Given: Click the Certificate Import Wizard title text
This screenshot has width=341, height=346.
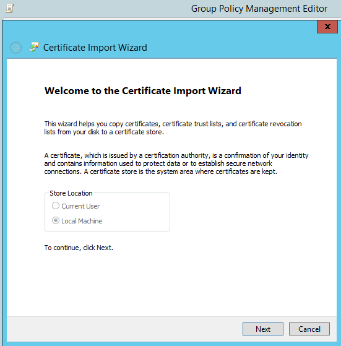Looking at the screenshot, I should (x=95, y=48).
